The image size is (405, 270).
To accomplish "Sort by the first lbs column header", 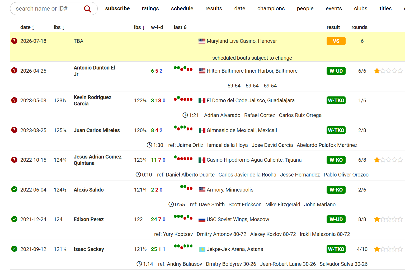I will click(x=59, y=27).
